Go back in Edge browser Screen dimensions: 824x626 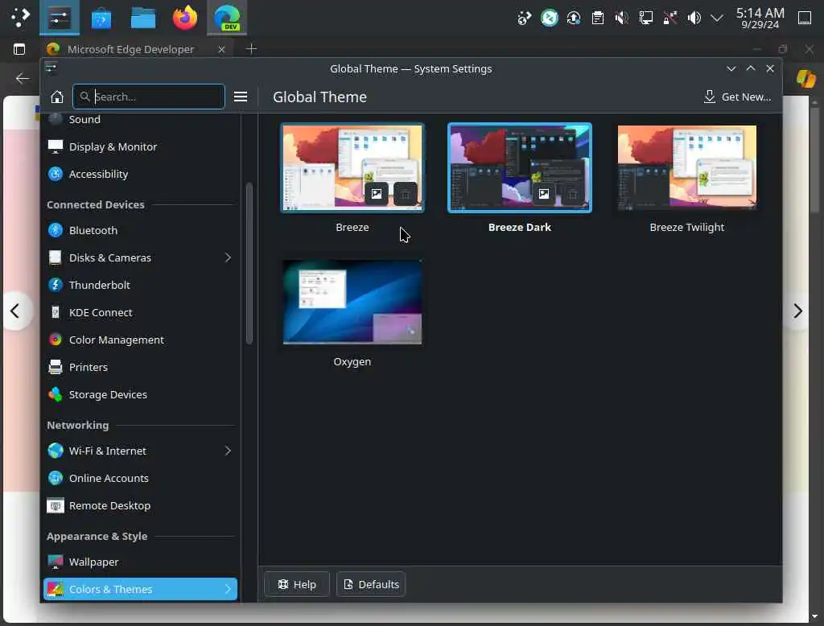click(22, 78)
